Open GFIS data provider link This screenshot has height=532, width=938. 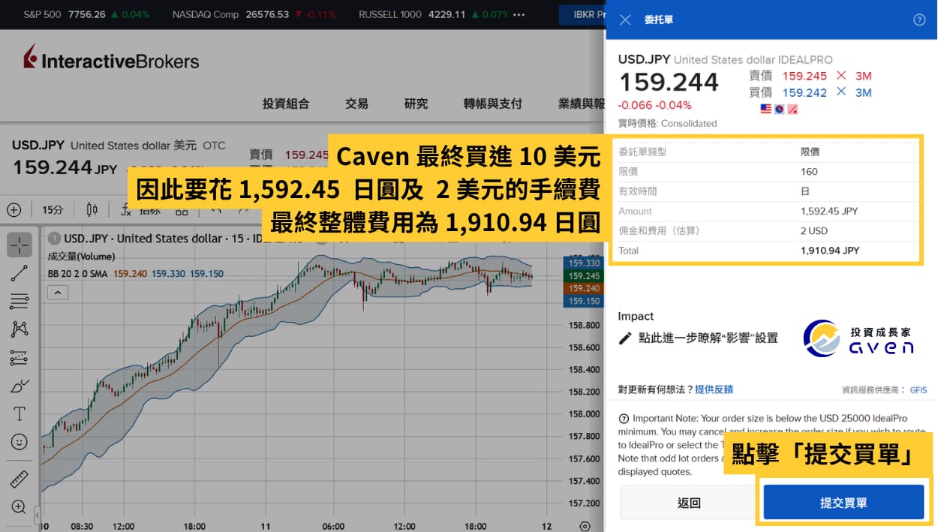[918, 390]
